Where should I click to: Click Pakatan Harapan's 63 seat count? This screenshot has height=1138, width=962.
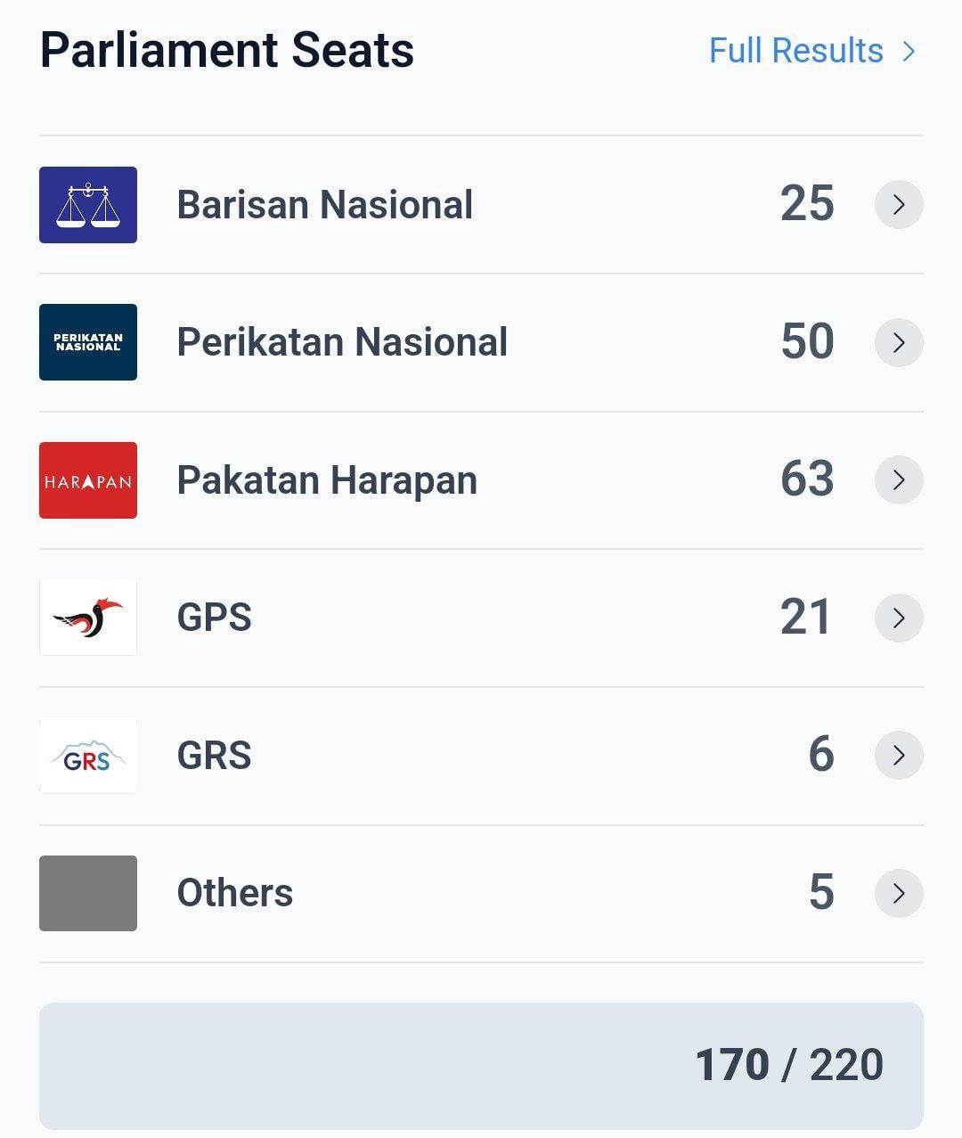pyautogui.click(x=807, y=479)
